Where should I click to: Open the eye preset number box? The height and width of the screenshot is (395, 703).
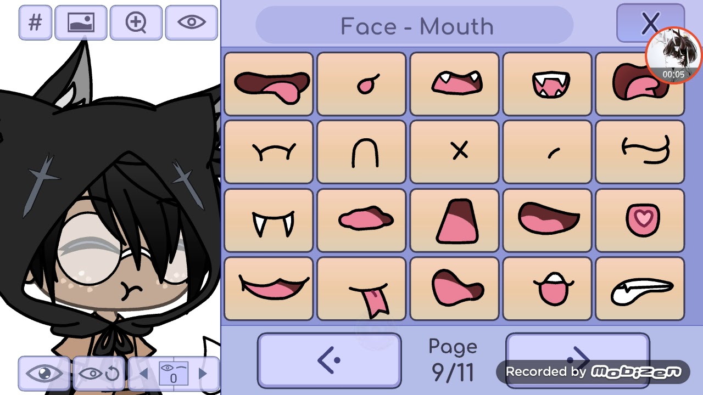tap(174, 373)
